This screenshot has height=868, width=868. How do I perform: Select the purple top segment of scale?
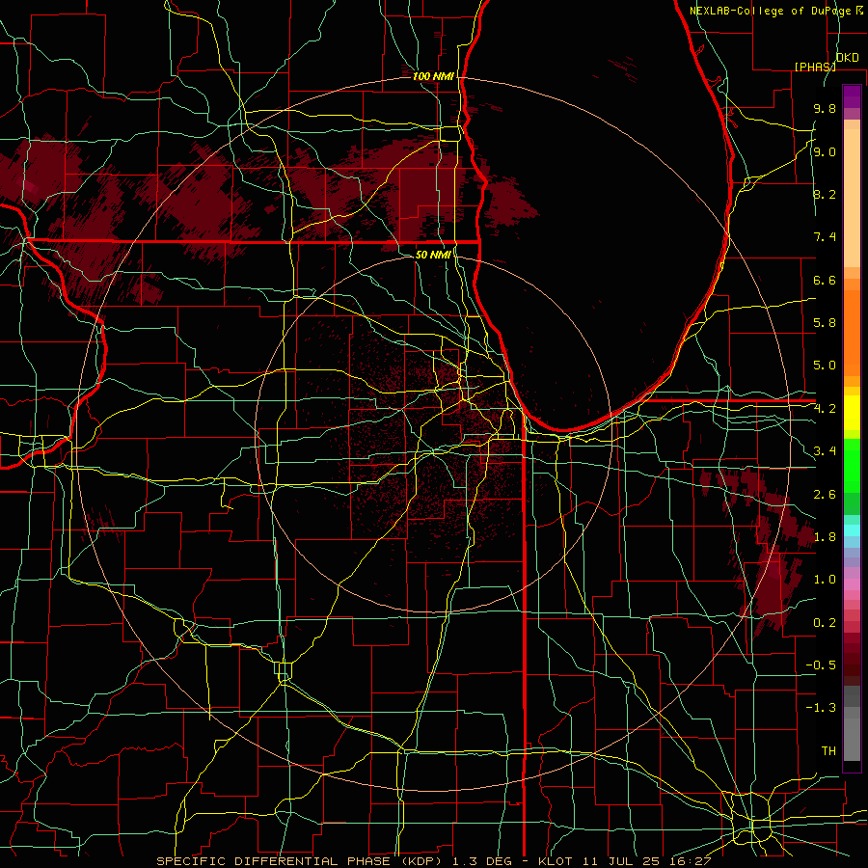[852, 97]
